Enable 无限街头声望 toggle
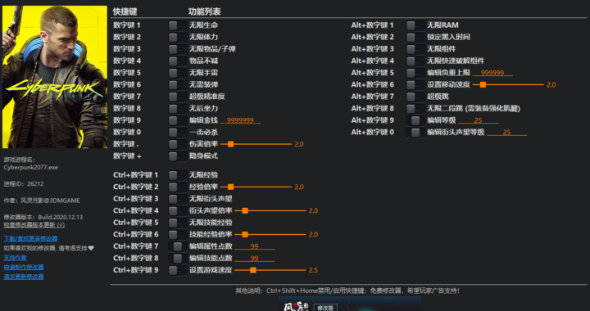The image size is (590, 311). [177, 199]
